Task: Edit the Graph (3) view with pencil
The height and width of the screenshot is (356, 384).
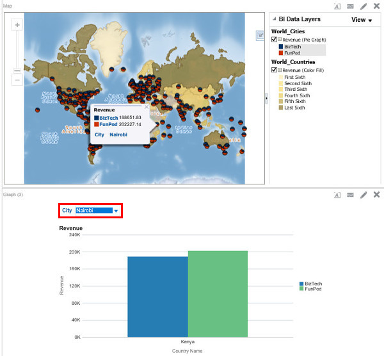Action: coord(364,195)
